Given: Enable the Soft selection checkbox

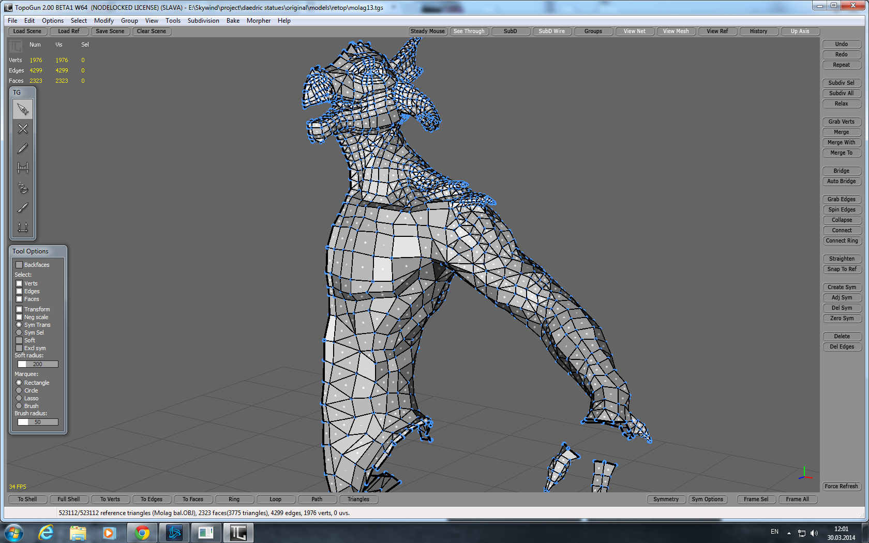Looking at the screenshot, I should coord(19,340).
